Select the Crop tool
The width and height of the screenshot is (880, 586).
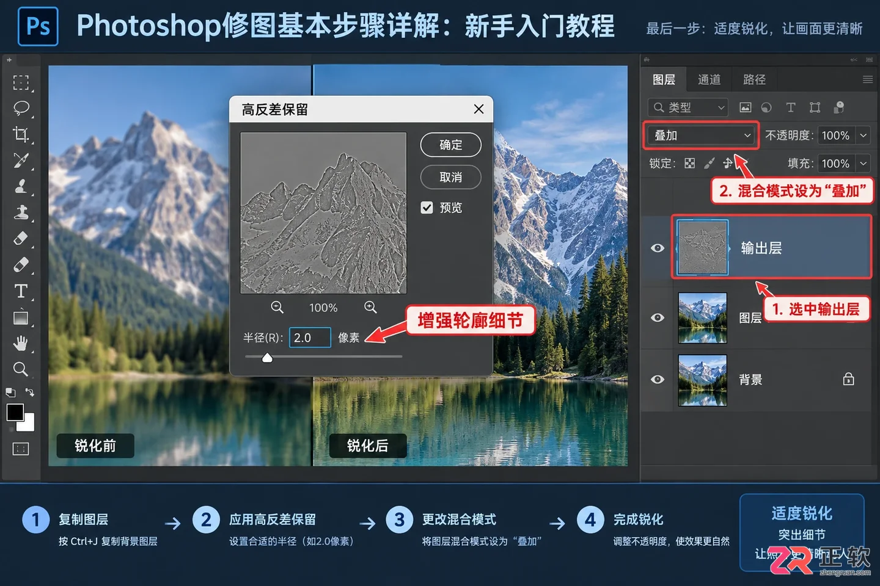21,134
